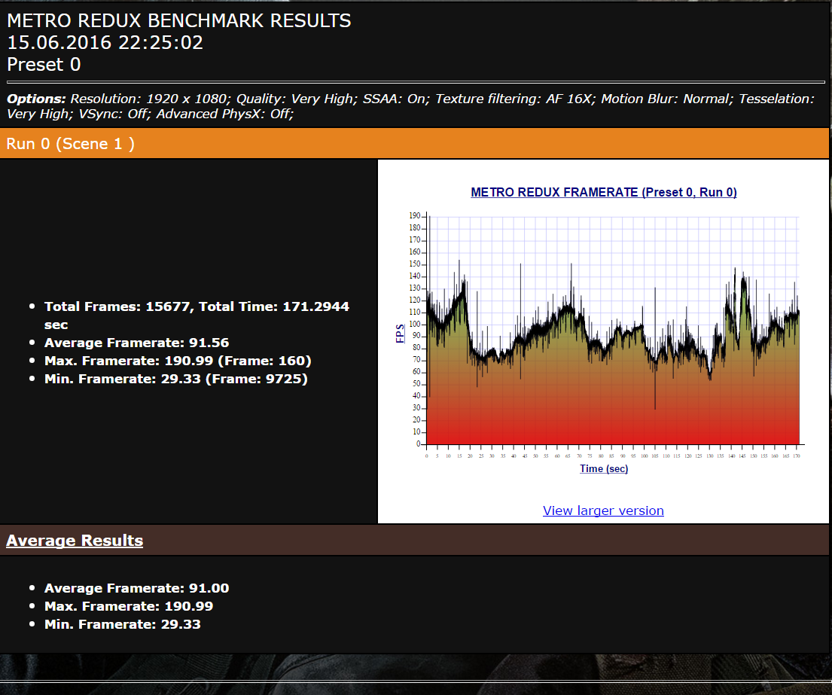Viewport: 832px width, 695px height.
Task: Select the Run 0 (Scene 1) header bar
Action: [x=414, y=143]
